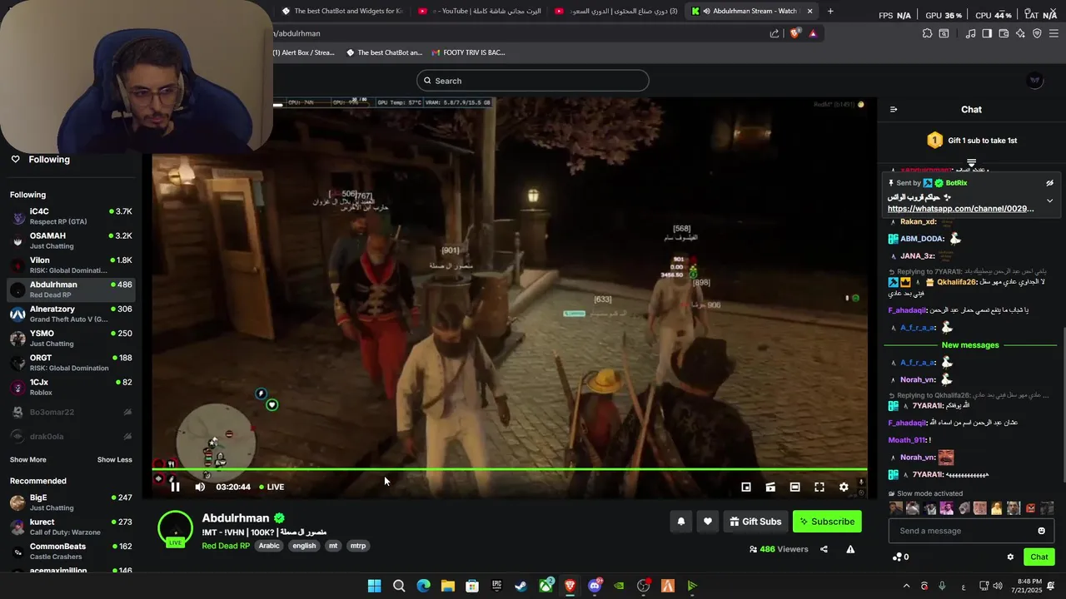Viewport: 1066px width, 599px height.
Task: Enter fullscreen on the video player
Action: pos(819,487)
